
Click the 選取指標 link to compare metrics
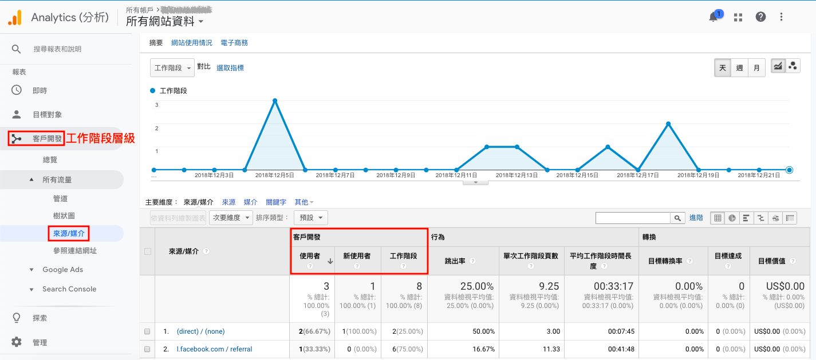[x=231, y=67]
